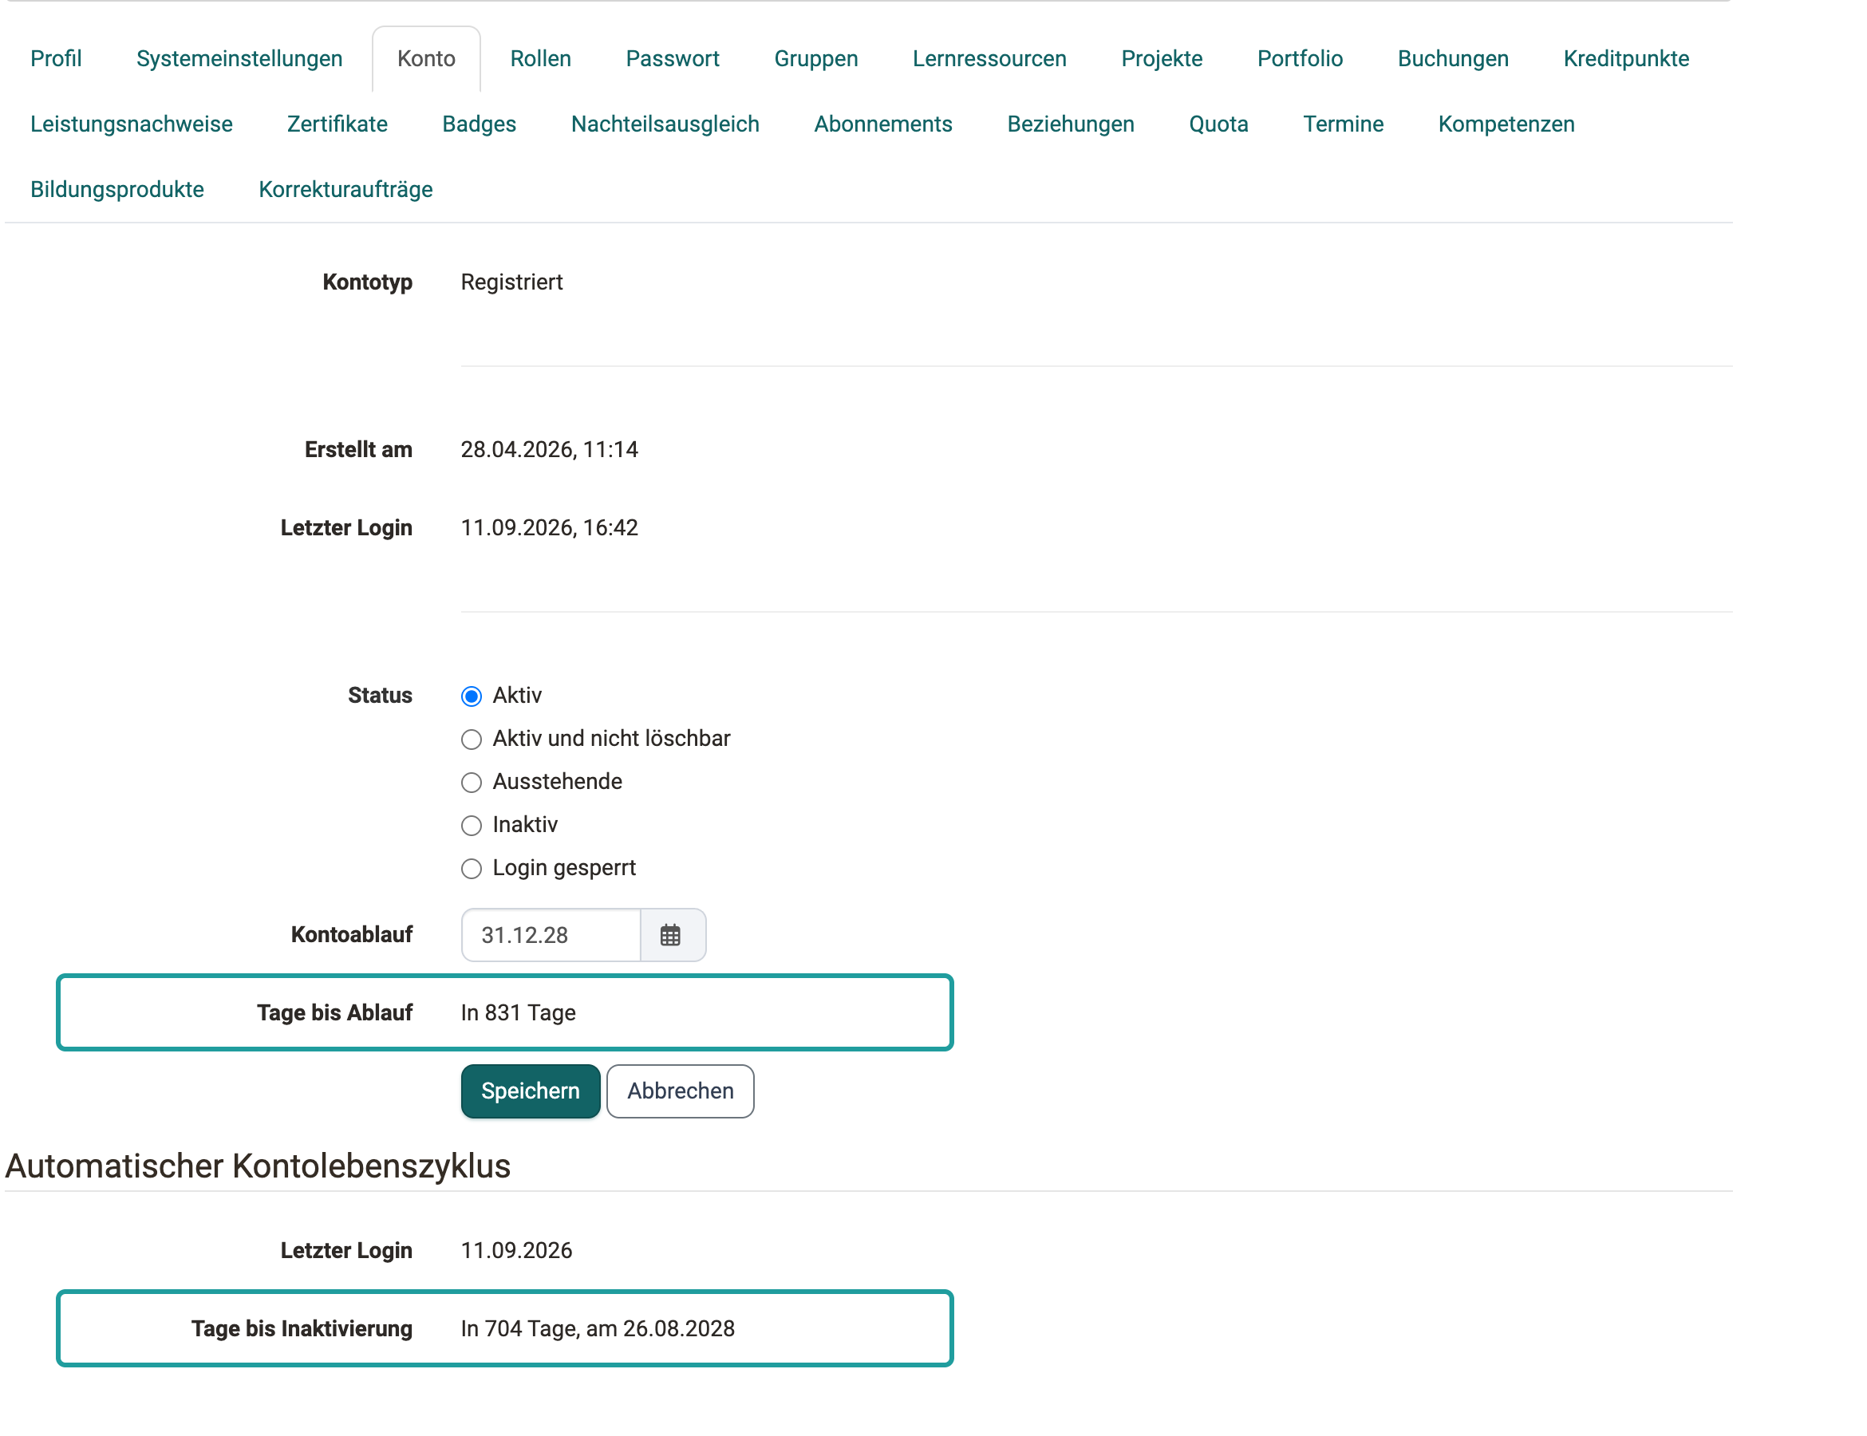The image size is (1867, 1436).
Task: Switch to the Buchungen tab
Action: (1452, 59)
